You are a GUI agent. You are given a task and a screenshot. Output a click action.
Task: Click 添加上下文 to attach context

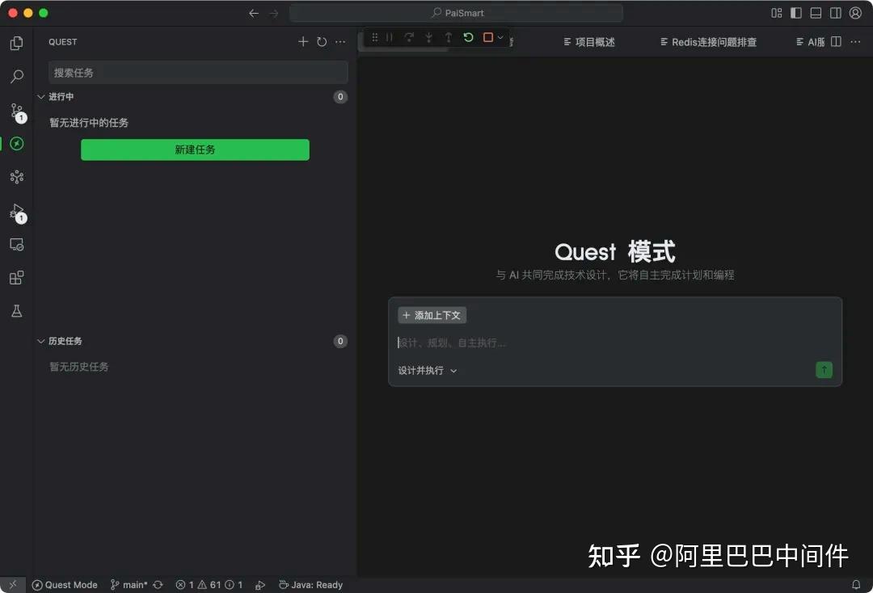[432, 315]
